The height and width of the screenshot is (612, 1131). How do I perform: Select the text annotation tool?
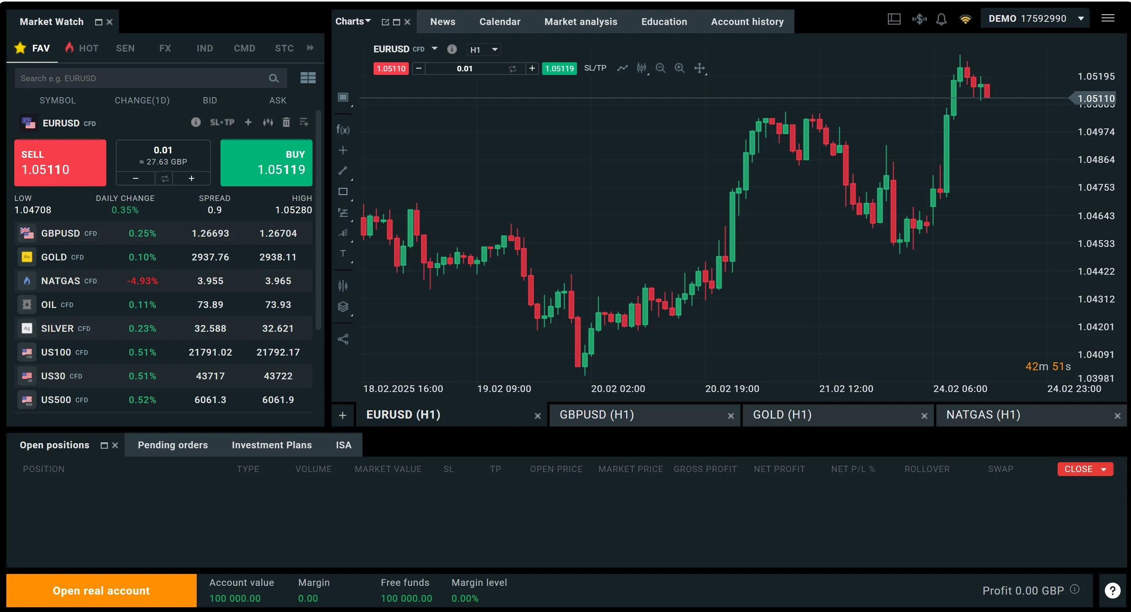[x=343, y=254]
